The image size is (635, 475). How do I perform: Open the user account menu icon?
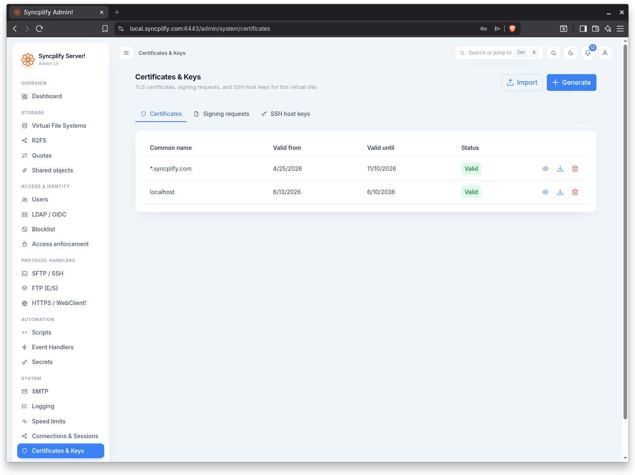point(605,53)
